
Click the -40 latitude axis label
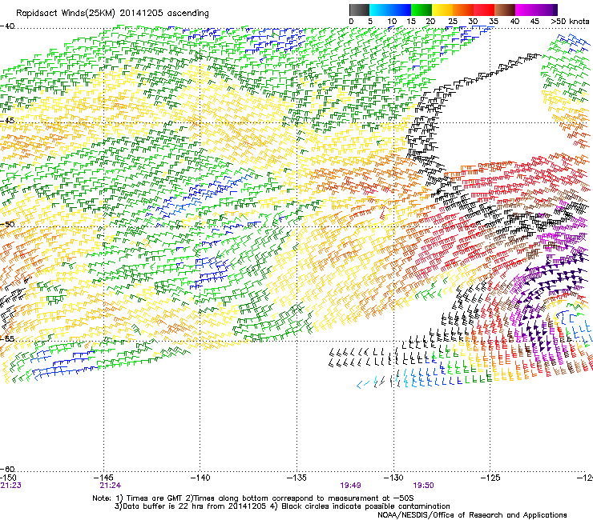tap(7, 26)
